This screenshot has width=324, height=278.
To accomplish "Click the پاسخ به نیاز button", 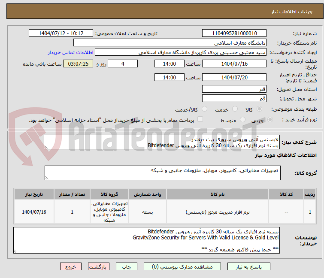I will (x=248, y=266).
